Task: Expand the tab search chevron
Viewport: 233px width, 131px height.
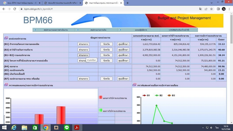Action: tap(212, 3)
